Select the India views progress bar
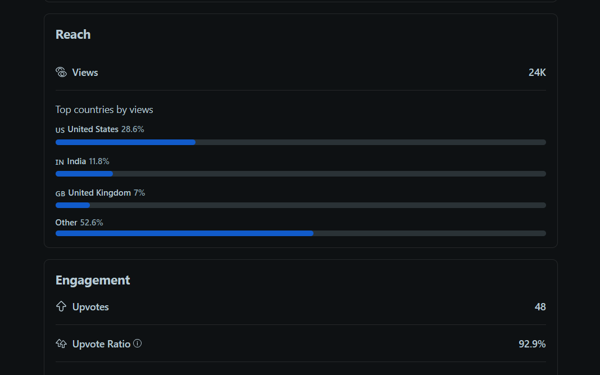Screen dimensions: 600x375 pos(301,174)
